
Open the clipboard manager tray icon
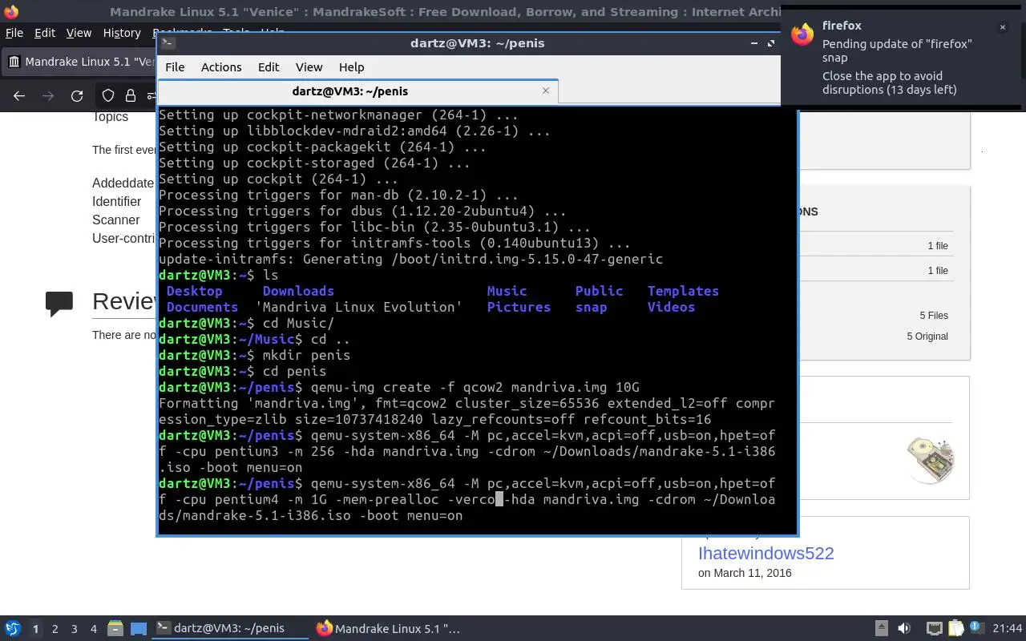coord(955,629)
